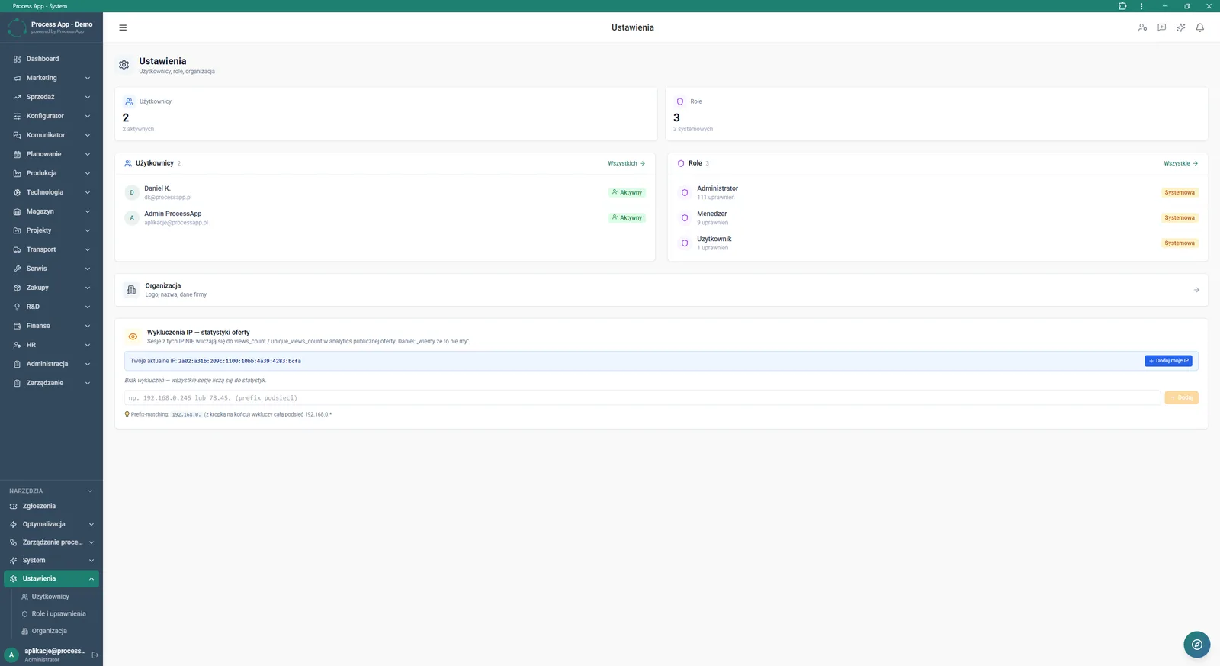Click the Dodaj exclusion button

click(x=1181, y=397)
